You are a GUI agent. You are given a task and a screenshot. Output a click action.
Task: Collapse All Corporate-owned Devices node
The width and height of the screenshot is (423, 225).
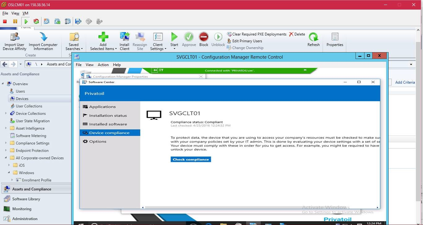6,158
